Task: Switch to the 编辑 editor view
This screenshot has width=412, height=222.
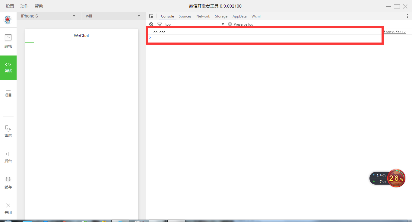Action: 8,41
